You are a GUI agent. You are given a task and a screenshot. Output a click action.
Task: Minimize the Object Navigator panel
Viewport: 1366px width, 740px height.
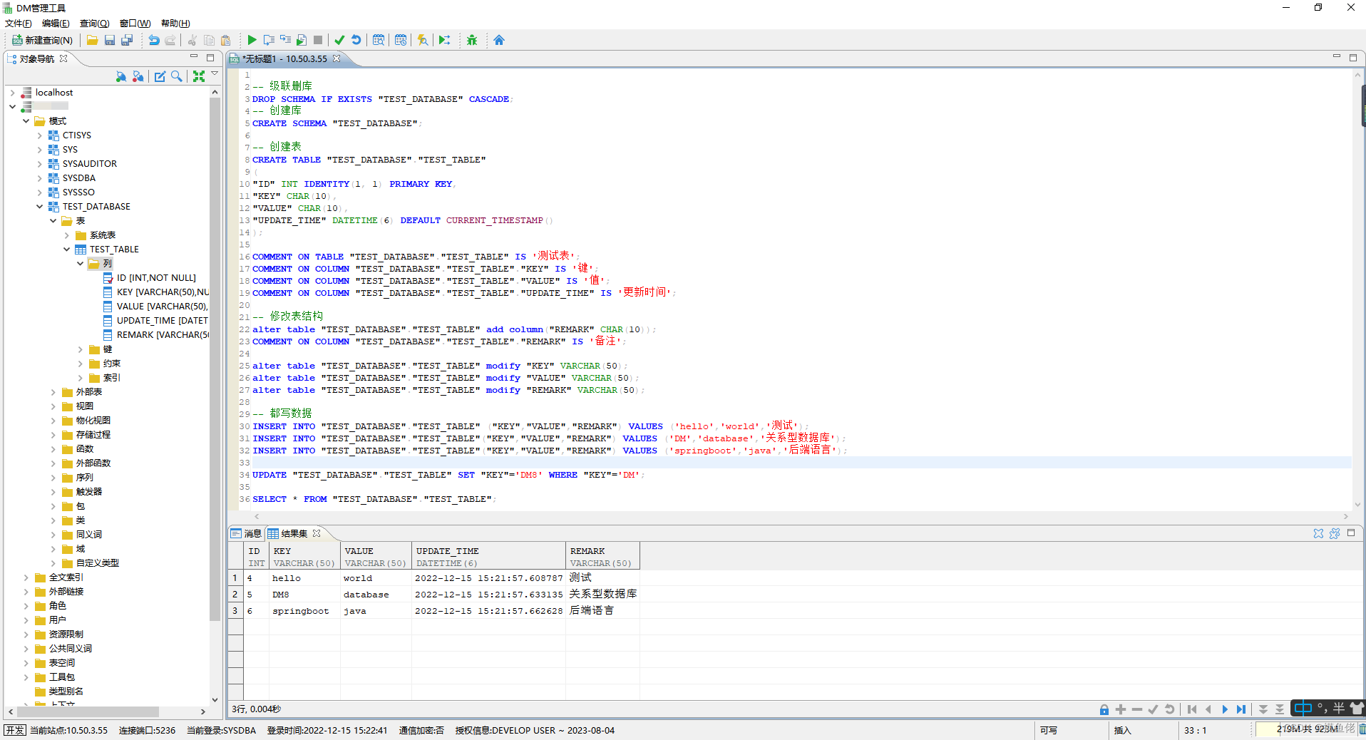click(194, 57)
